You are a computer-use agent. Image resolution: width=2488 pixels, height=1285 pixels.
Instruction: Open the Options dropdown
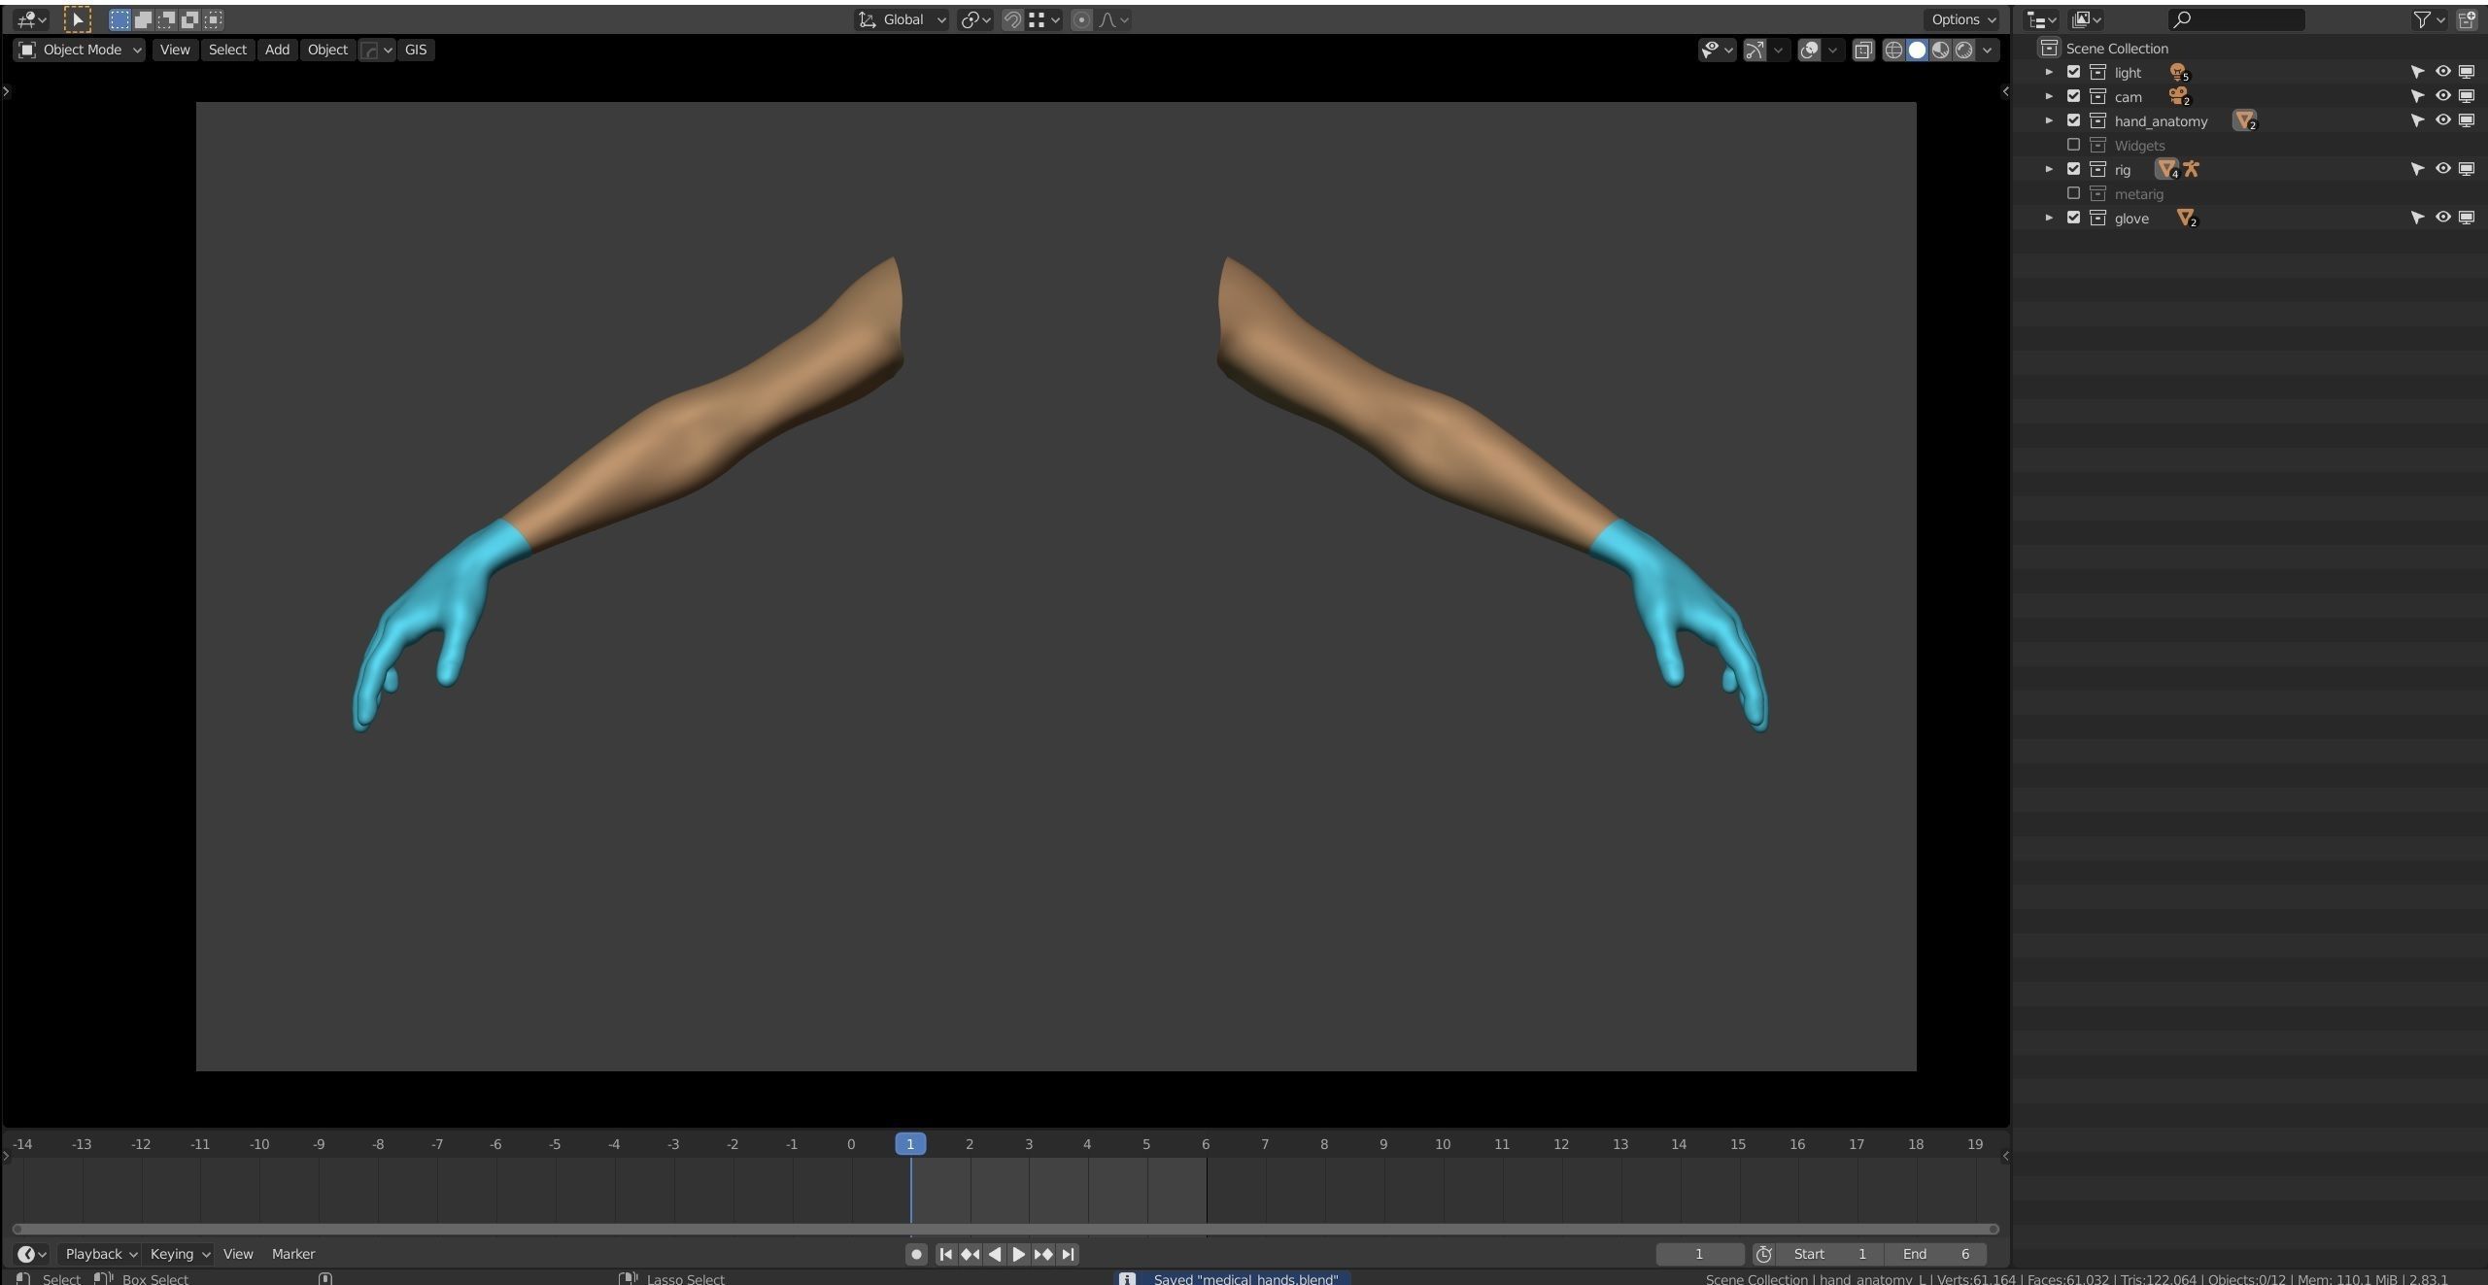1963,19
